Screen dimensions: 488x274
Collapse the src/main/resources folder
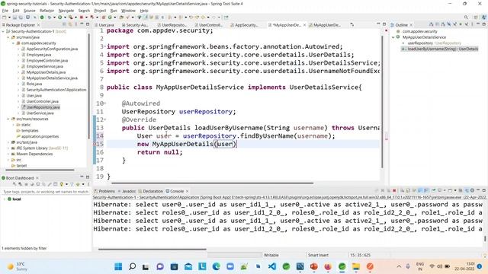(x=8, y=119)
